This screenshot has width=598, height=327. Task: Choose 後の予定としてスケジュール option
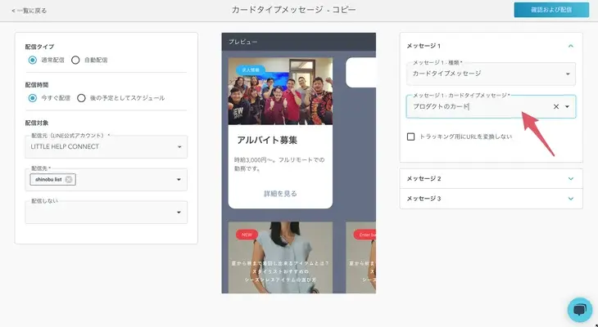pos(81,98)
